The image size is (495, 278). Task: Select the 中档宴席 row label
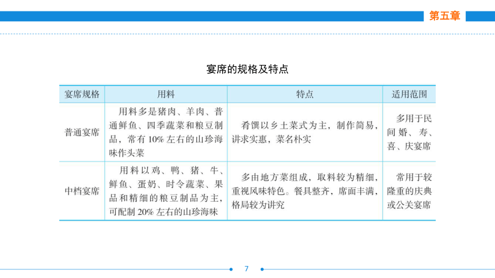coord(82,191)
